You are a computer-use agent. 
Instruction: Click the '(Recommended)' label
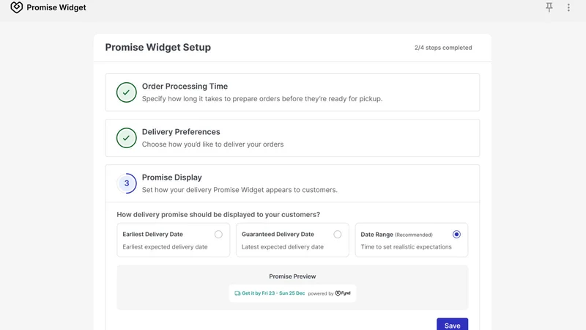coord(414,235)
